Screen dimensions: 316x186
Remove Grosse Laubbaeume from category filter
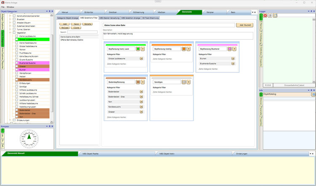pyautogui.click(x=142, y=58)
